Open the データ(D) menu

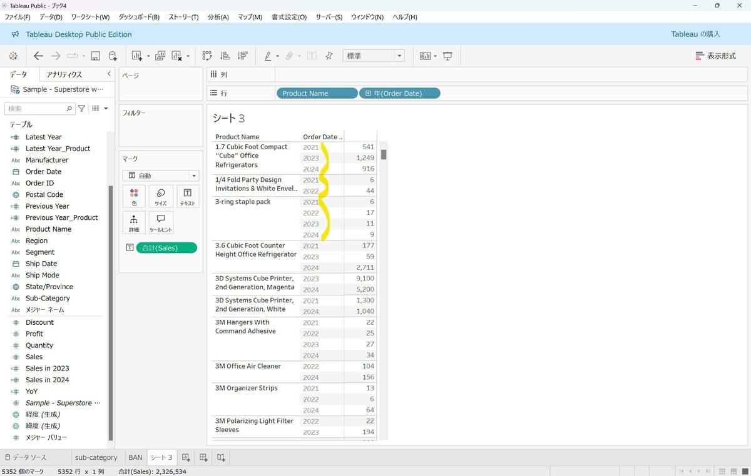coord(51,17)
